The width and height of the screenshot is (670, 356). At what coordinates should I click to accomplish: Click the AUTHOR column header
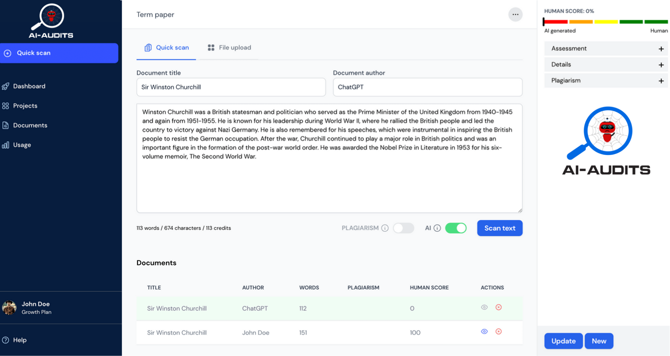[x=253, y=288]
